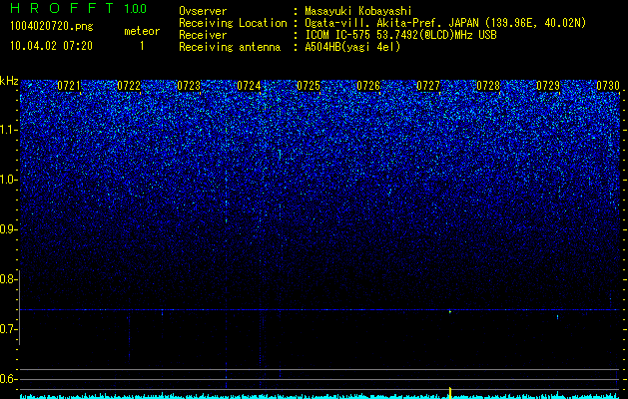Click the bright echo dot near 0727 on carrier line

coord(450,311)
